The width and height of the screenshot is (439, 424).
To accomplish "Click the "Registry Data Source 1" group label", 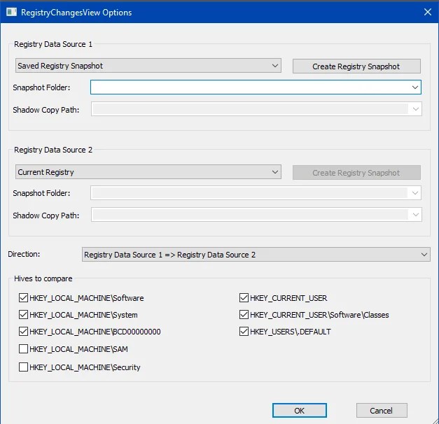I will click(x=53, y=44).
